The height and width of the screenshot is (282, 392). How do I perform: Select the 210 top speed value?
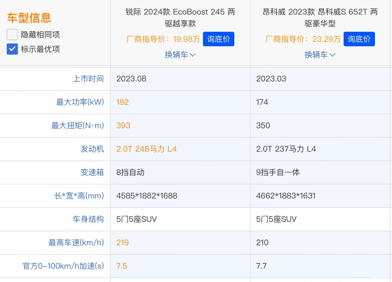[x=262, y=243]
